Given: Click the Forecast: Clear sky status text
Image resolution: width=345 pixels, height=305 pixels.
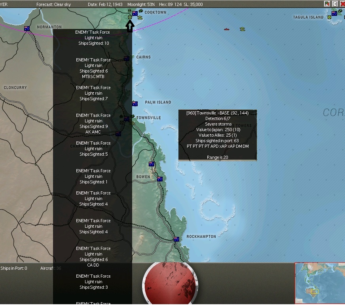Looking at the screenshot, I should tap(53, 4).
